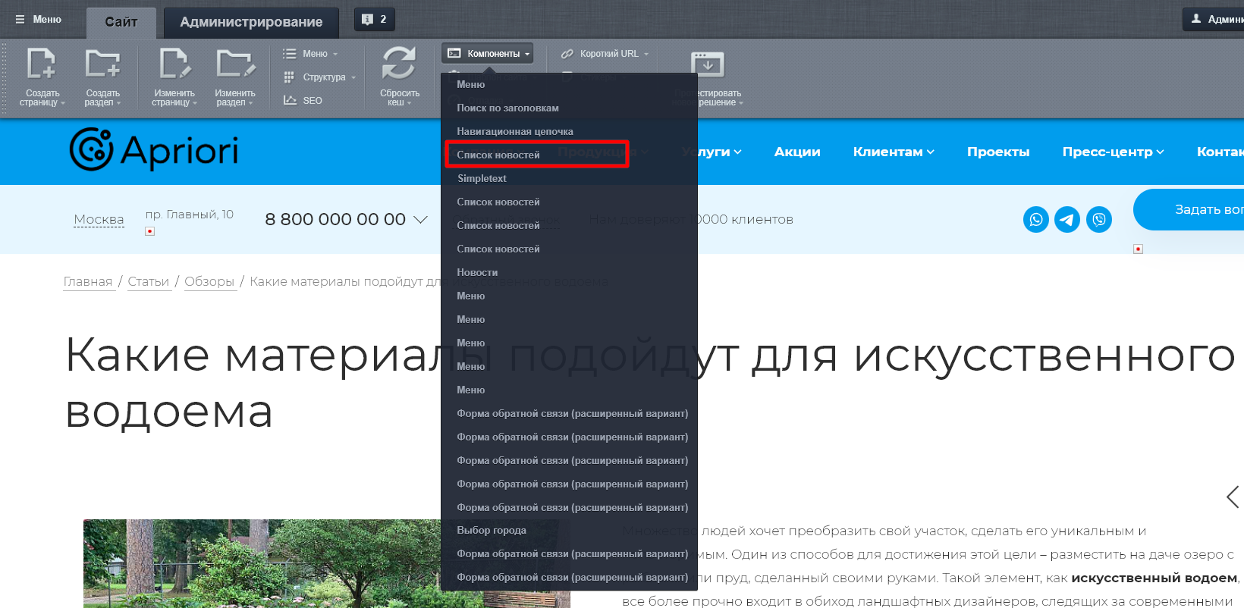Click the Москва city link

pos(99,220)
